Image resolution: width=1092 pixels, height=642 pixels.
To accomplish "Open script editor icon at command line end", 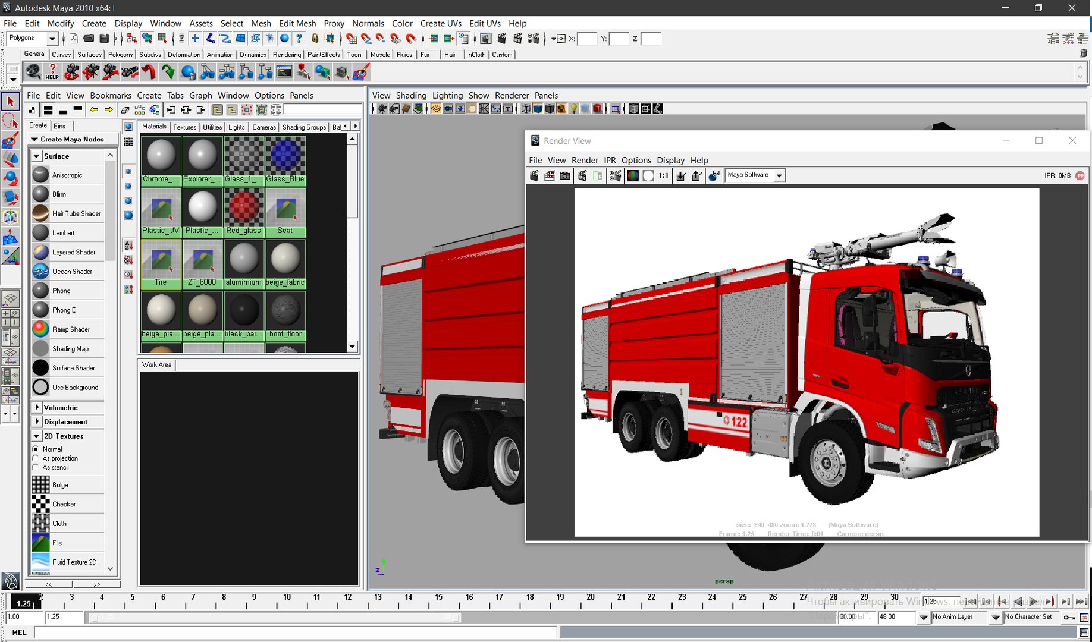I will (x=1084, y=632).
